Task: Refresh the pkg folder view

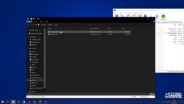Action: click(x=90, y=25)
